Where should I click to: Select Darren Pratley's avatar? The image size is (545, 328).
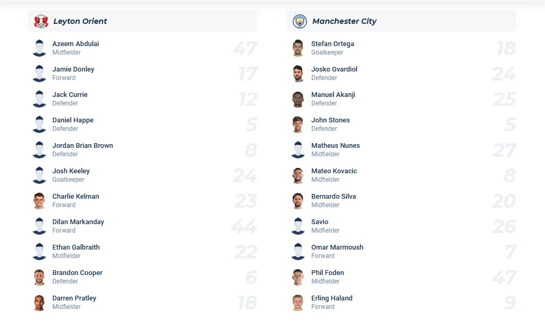point(39,302)
